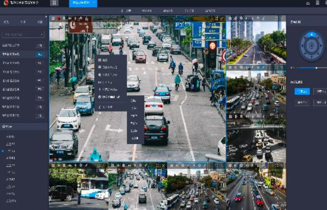Collapse the lower tree section header
The width and height of the screenshot is (327, 210).
tap(7, 126)
